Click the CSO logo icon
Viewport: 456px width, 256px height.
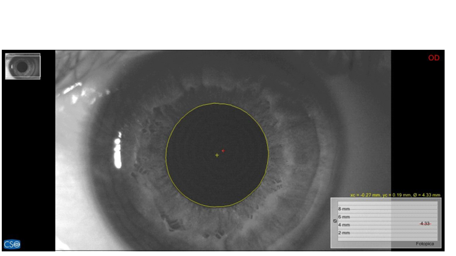click(x=12, y=244)
